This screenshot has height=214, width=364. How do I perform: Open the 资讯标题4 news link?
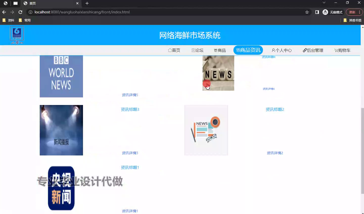pos(268,57)
